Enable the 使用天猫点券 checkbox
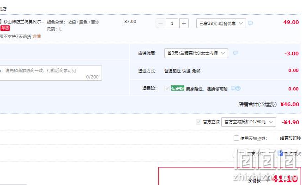Screen dimensions: 302x185 (x=236, y=138)
